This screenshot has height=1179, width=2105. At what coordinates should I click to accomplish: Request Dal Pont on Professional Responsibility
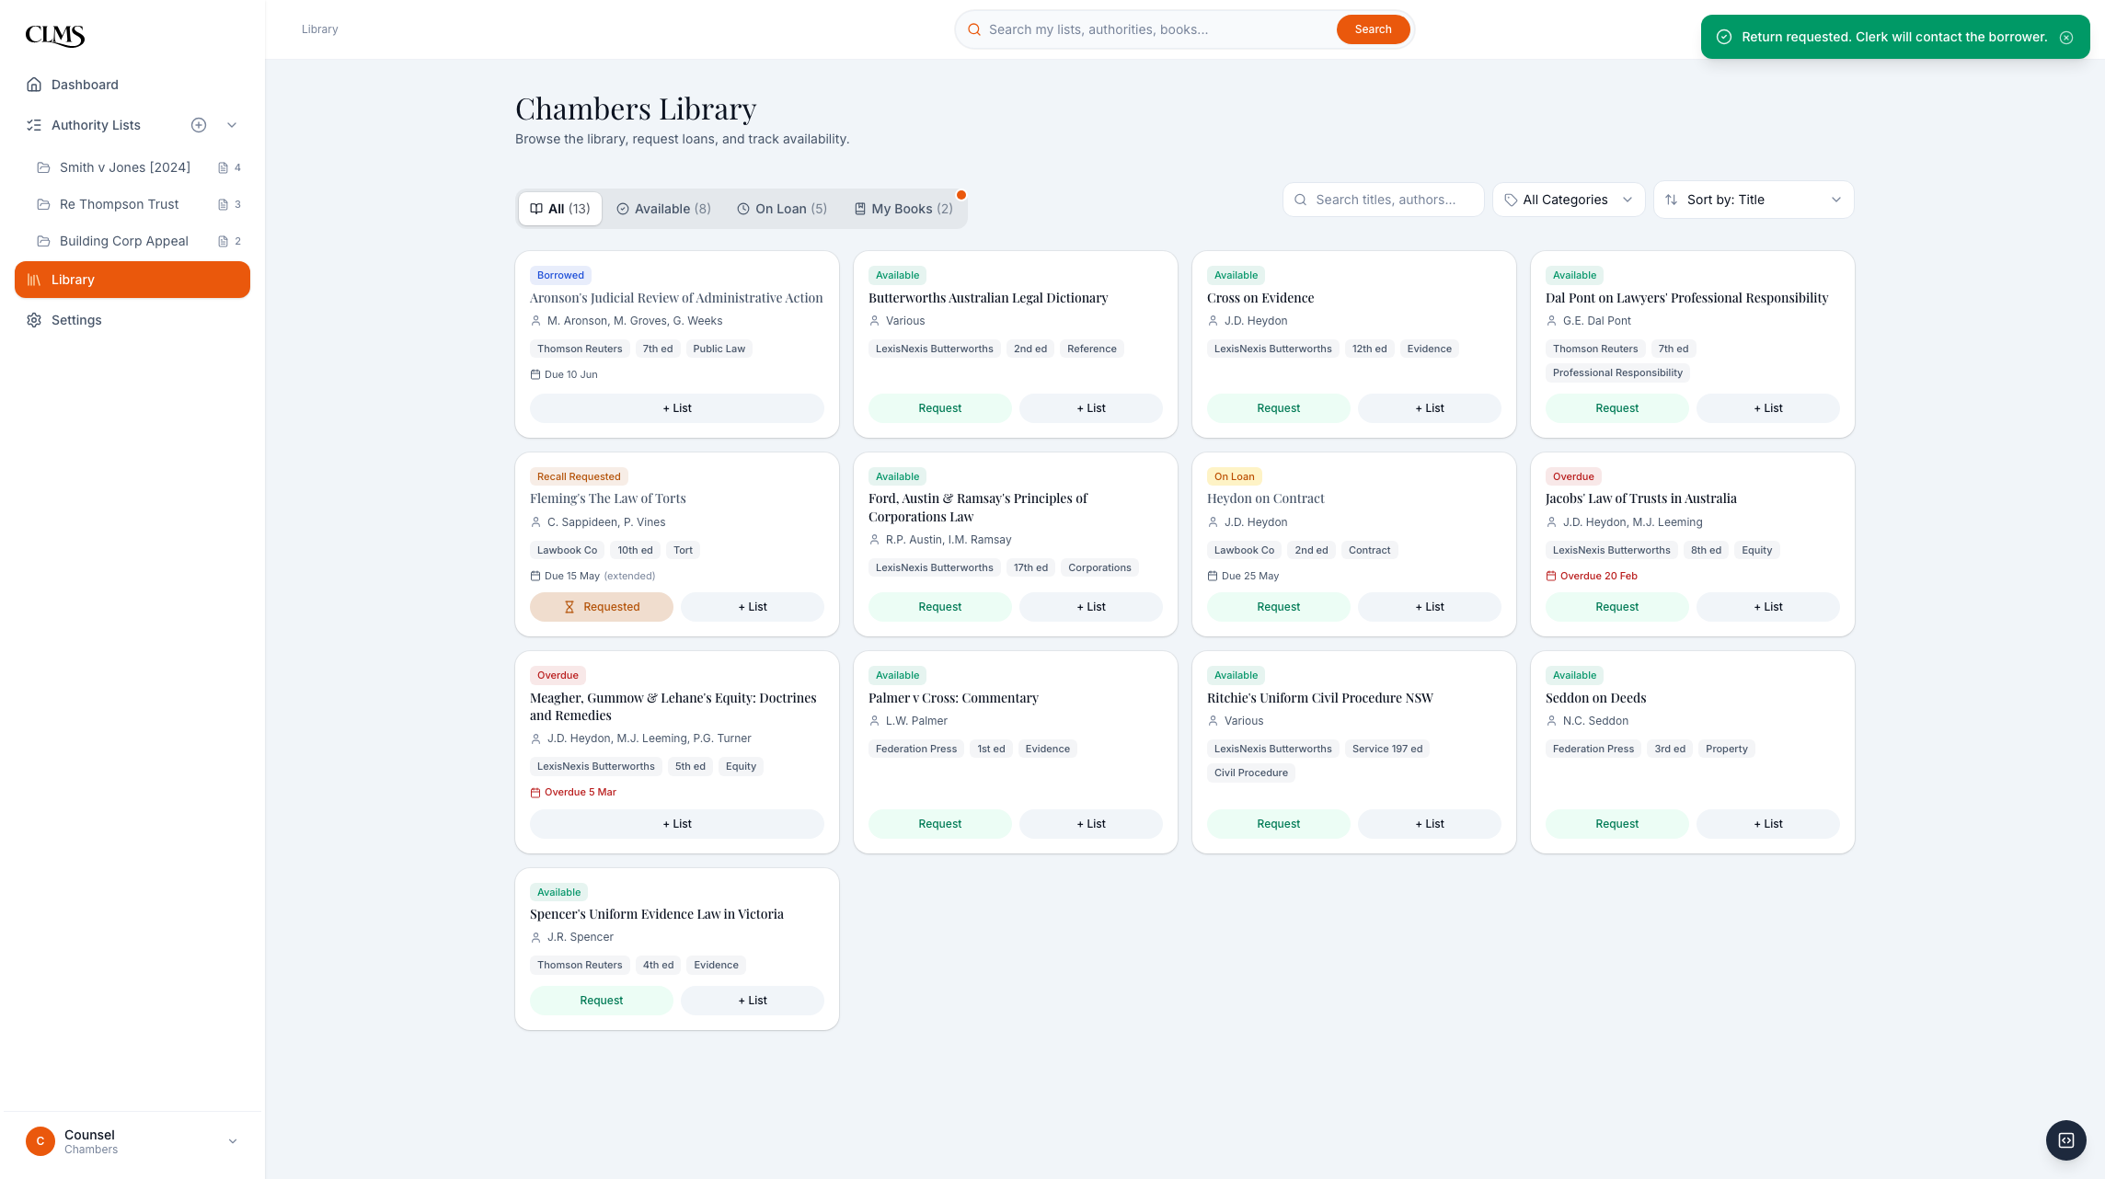click(x=1617, y=408)
